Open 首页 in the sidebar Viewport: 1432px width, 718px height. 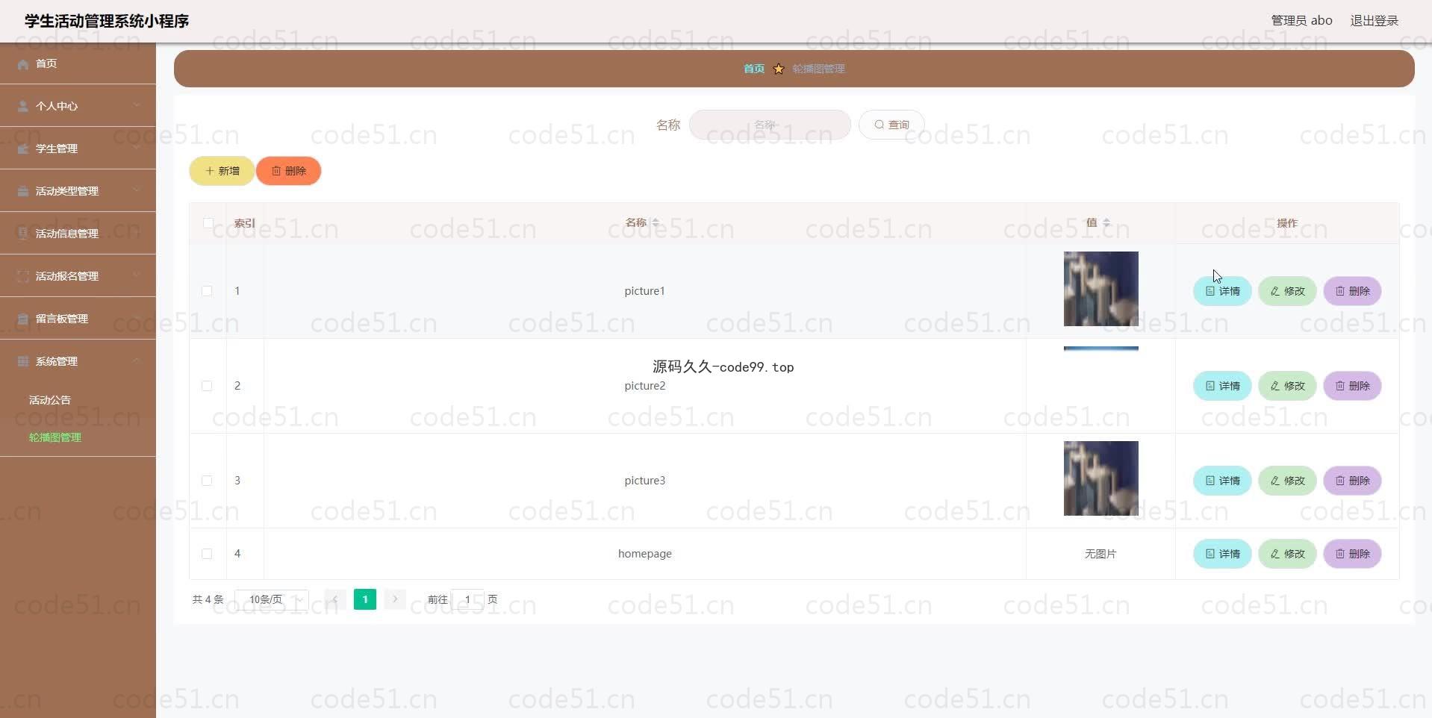(78, 63)
